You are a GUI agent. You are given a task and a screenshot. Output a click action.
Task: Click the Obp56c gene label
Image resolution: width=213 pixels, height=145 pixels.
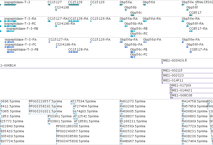click(136, 12)
